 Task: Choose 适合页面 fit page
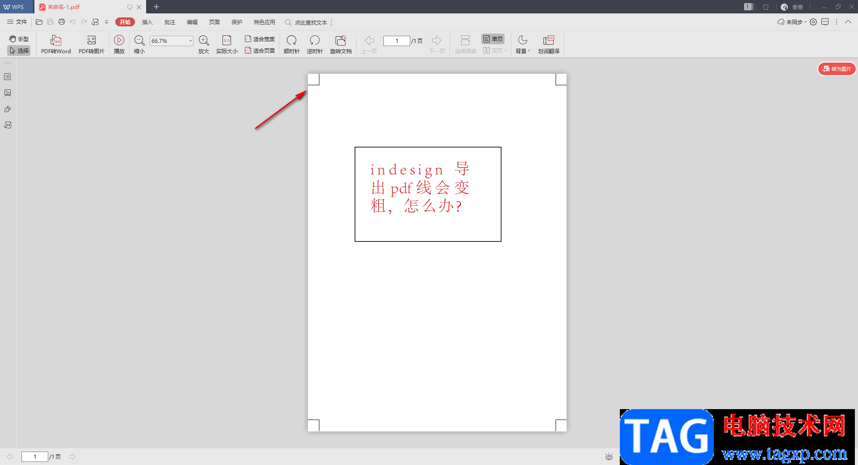tap(260, 51)
